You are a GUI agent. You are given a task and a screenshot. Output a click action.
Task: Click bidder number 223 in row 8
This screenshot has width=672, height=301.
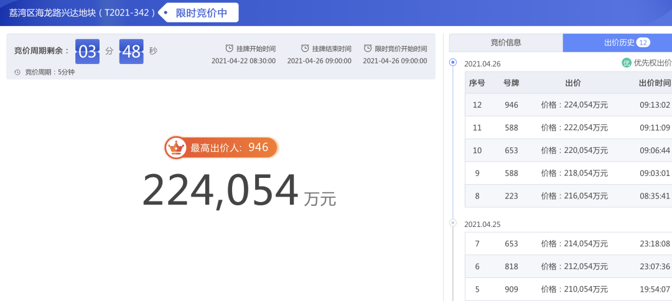point(511,196)
